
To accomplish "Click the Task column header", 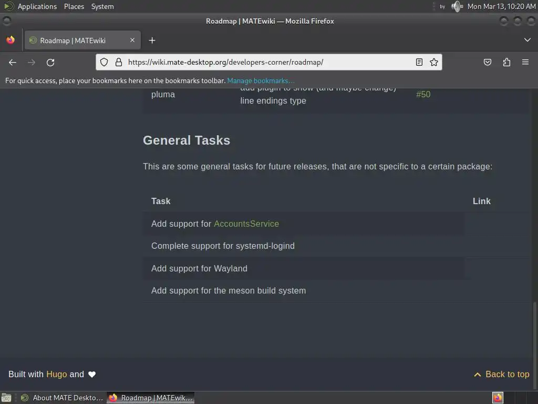I will [x=161, y=201].
